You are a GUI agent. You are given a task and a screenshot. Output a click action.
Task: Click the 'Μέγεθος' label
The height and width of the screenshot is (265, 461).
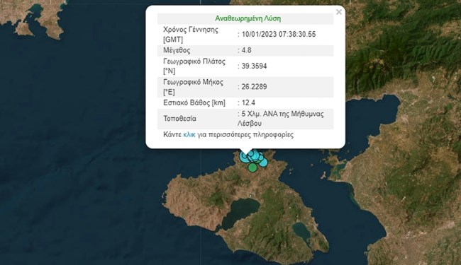click(177, 50)
